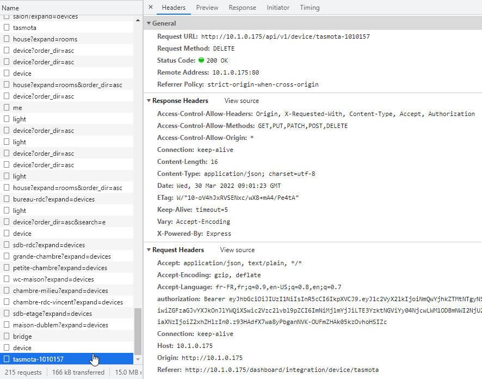Click scroll-up arrow of request list
The height and width of the screenshot is (379, 482).
[x=138, y=20]
